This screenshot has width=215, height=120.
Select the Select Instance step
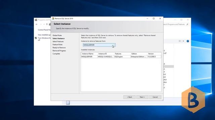58,39
